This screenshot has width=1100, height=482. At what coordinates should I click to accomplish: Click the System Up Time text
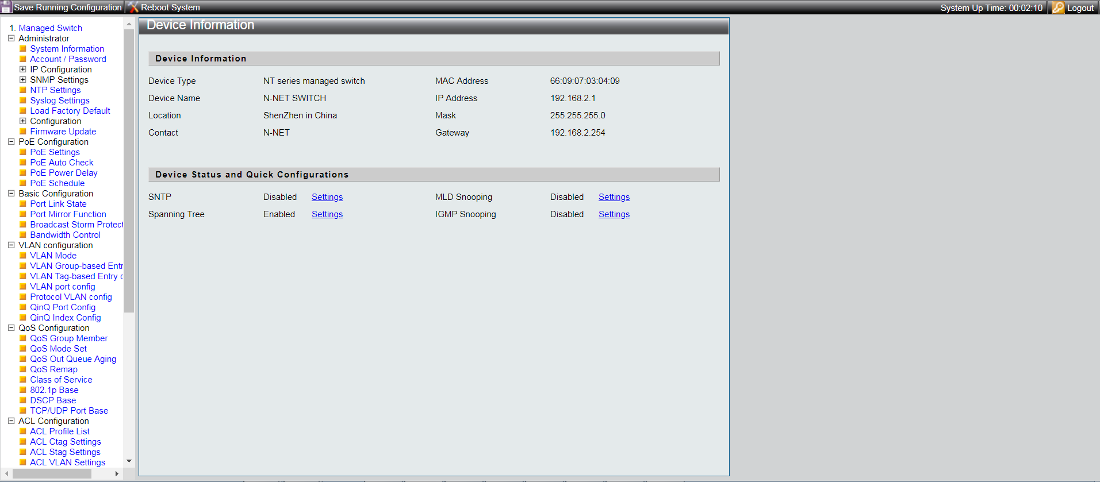(991, 8)
